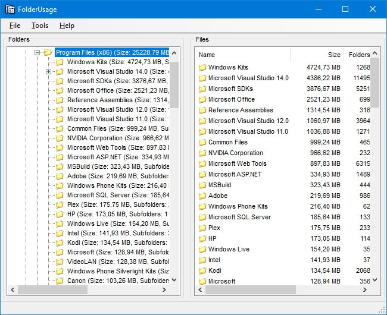Sort files by the Size column header
Screen dimensions: 387x315
317,55
